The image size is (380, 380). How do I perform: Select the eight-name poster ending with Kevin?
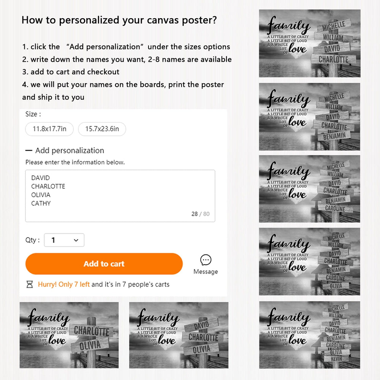tap(309, 335)
